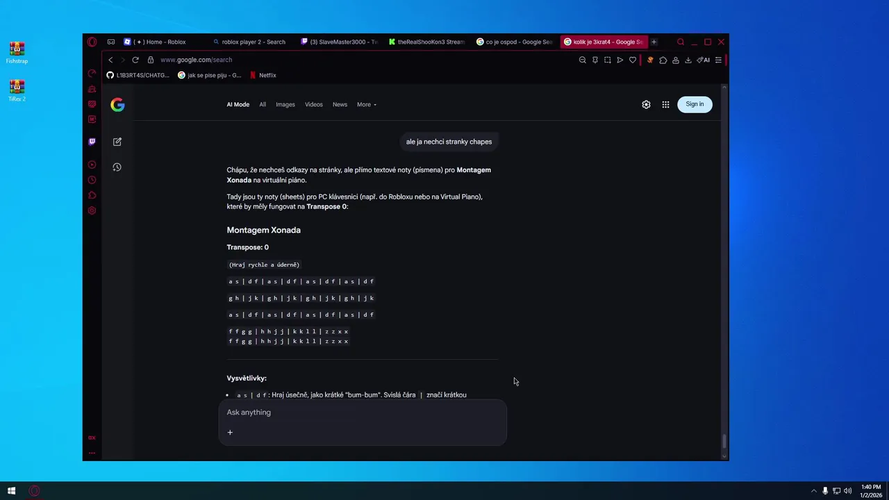Open a new browser tab
The height and width of the screenshot is (500, 889).
point(654,42)
